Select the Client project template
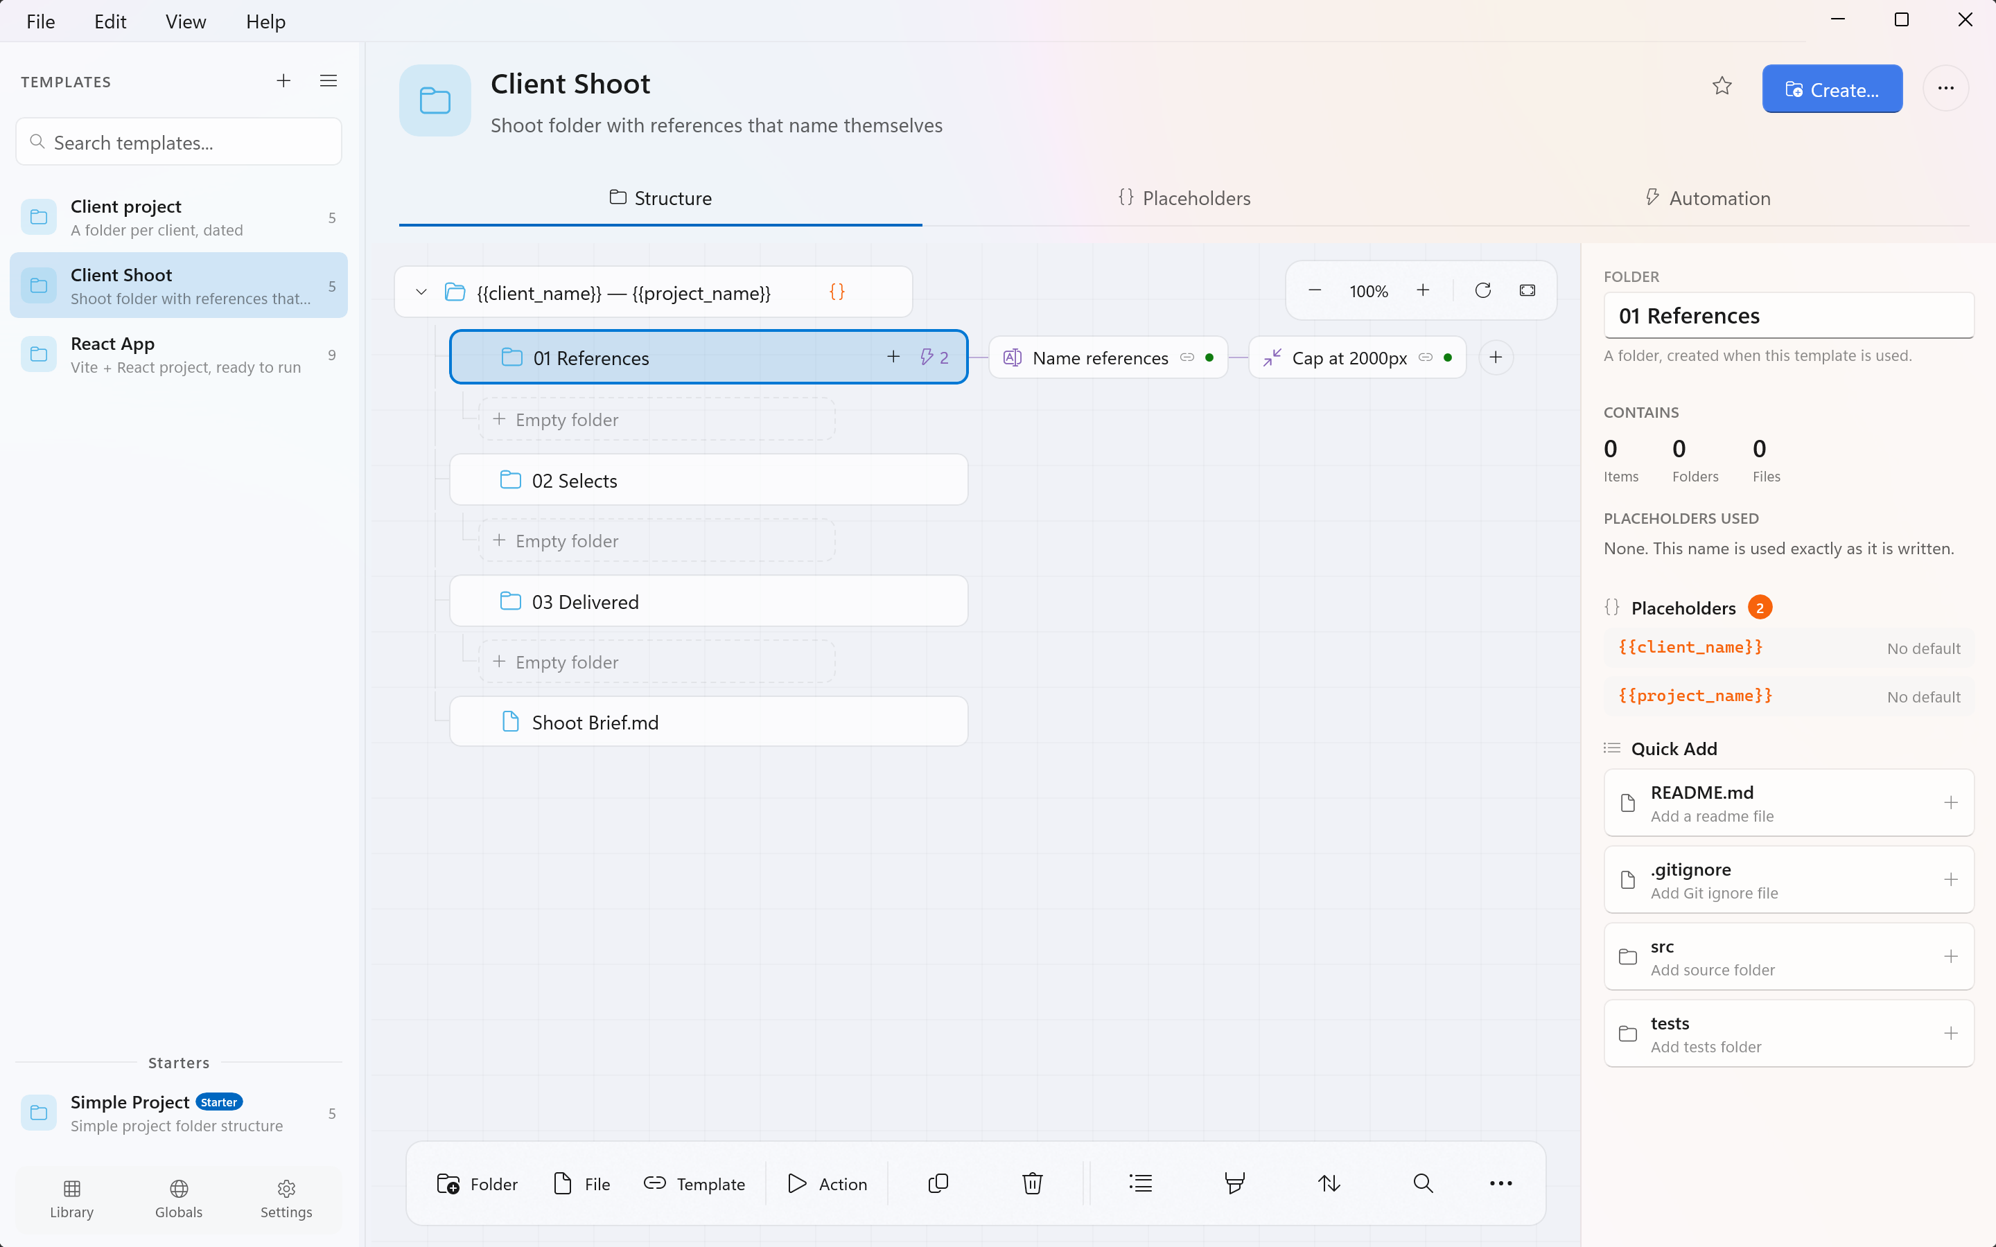 (179, 218)
